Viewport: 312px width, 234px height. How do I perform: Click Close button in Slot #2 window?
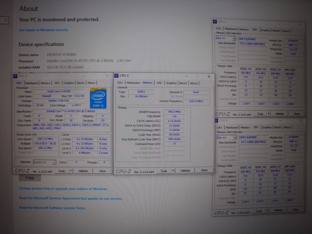[x=296, y=210]
